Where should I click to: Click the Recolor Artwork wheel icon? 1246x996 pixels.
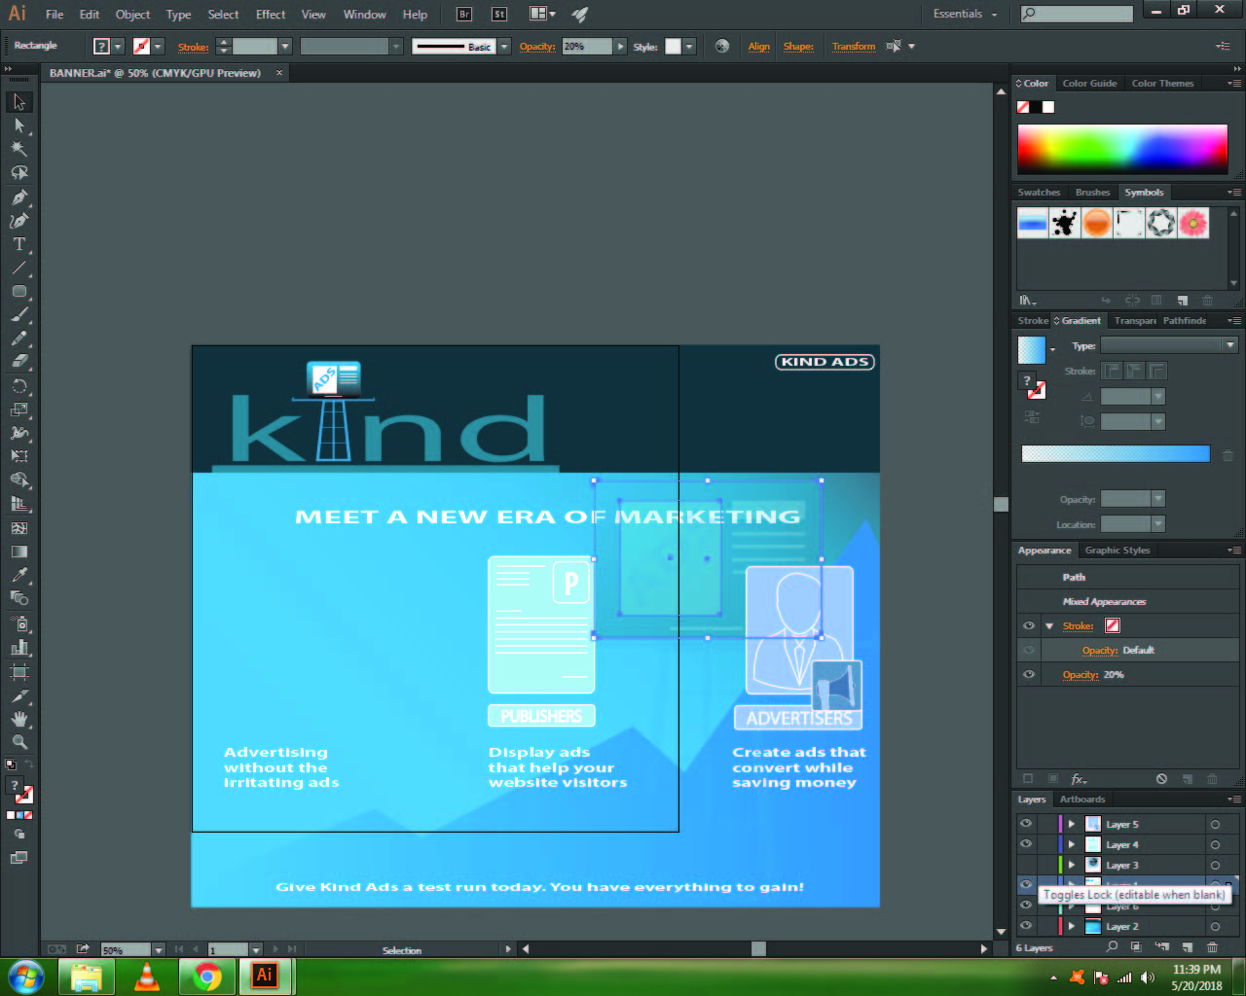pyautogui.click(x=722, y=46)
